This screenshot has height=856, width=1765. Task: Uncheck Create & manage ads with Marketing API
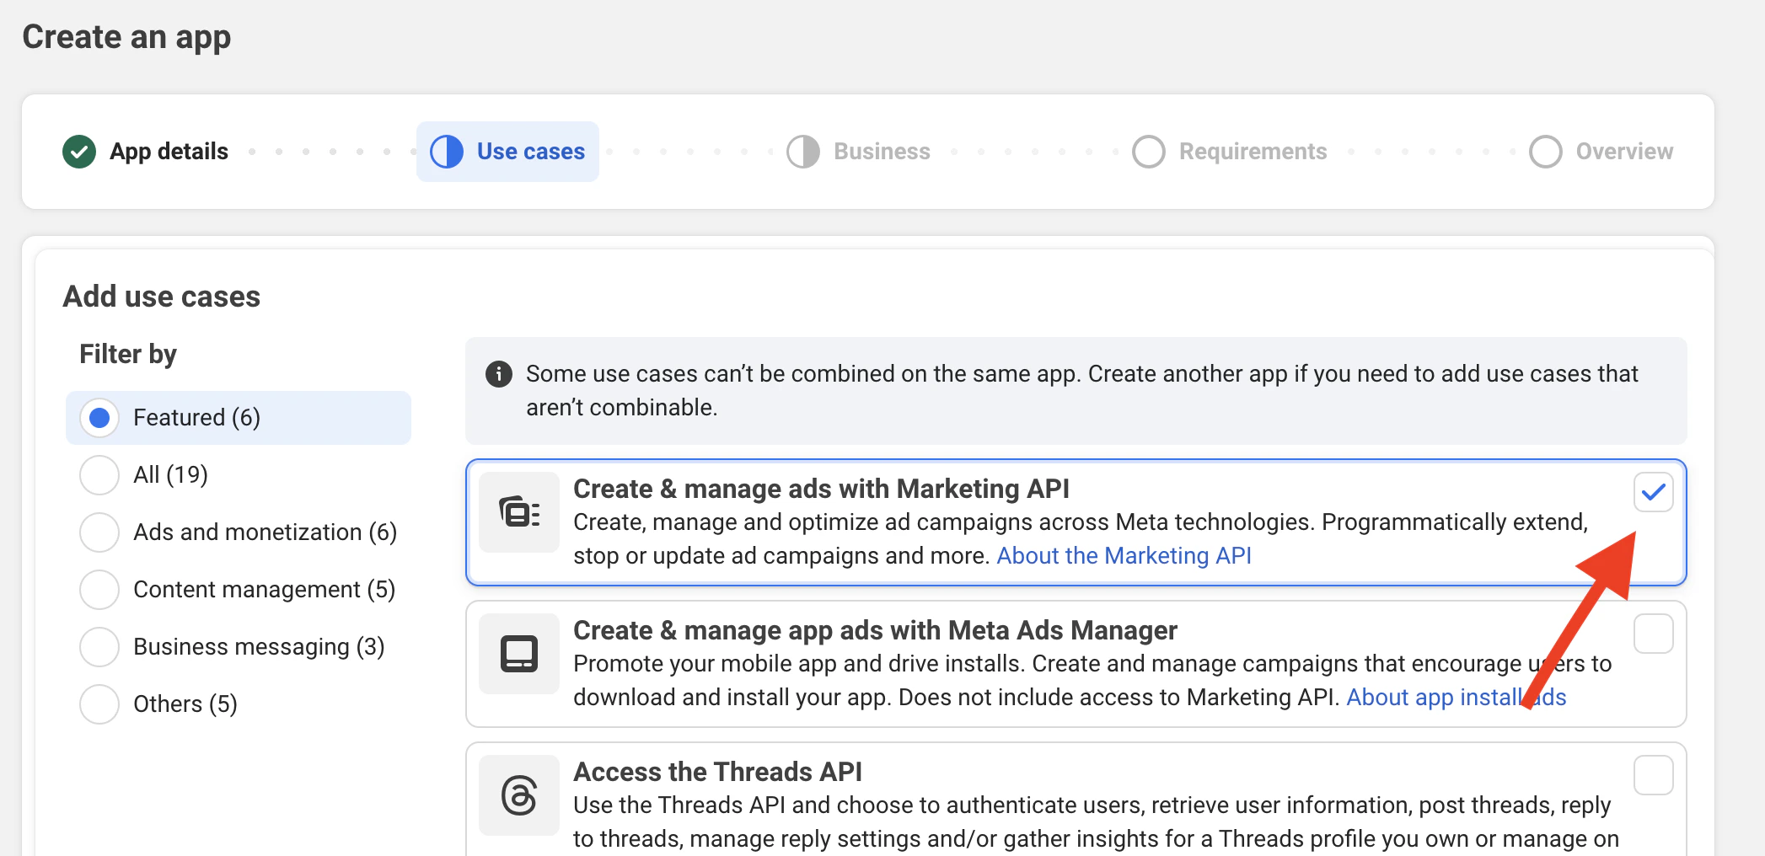1653,491
